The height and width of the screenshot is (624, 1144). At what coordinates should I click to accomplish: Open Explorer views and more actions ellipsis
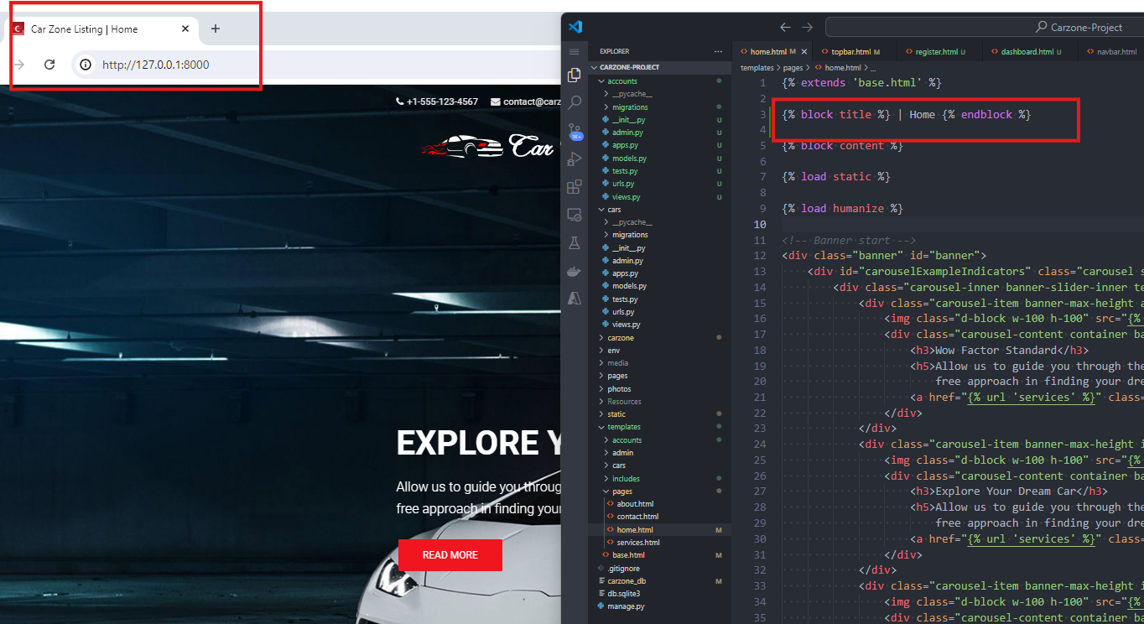click(718, 51)
